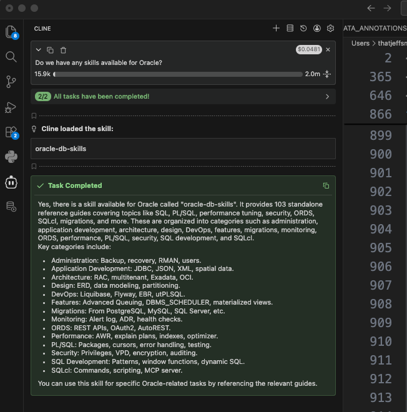Start a new Cline task with plus
407x412 pixels.
(276, 28)
